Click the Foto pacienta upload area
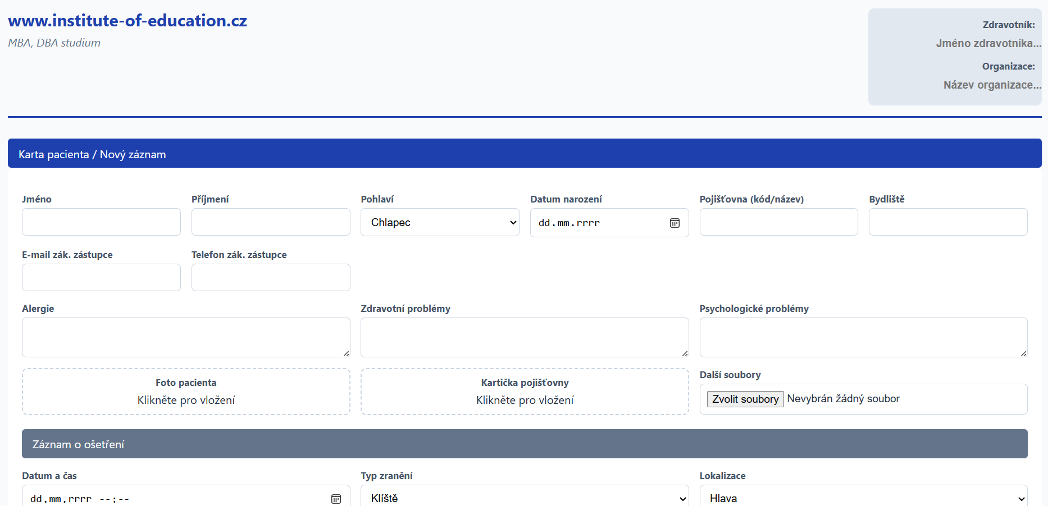This screenshot has width=1048, height=506. pyautogui.click(x=186, y=392)
